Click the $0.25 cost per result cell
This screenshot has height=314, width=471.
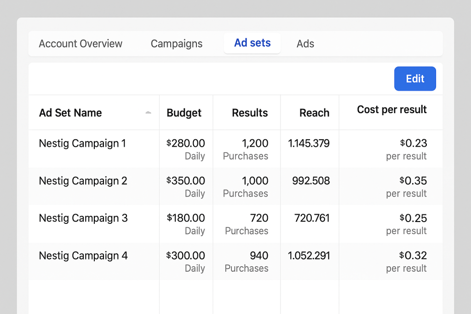pyautogui.click(x=414, y=218)
